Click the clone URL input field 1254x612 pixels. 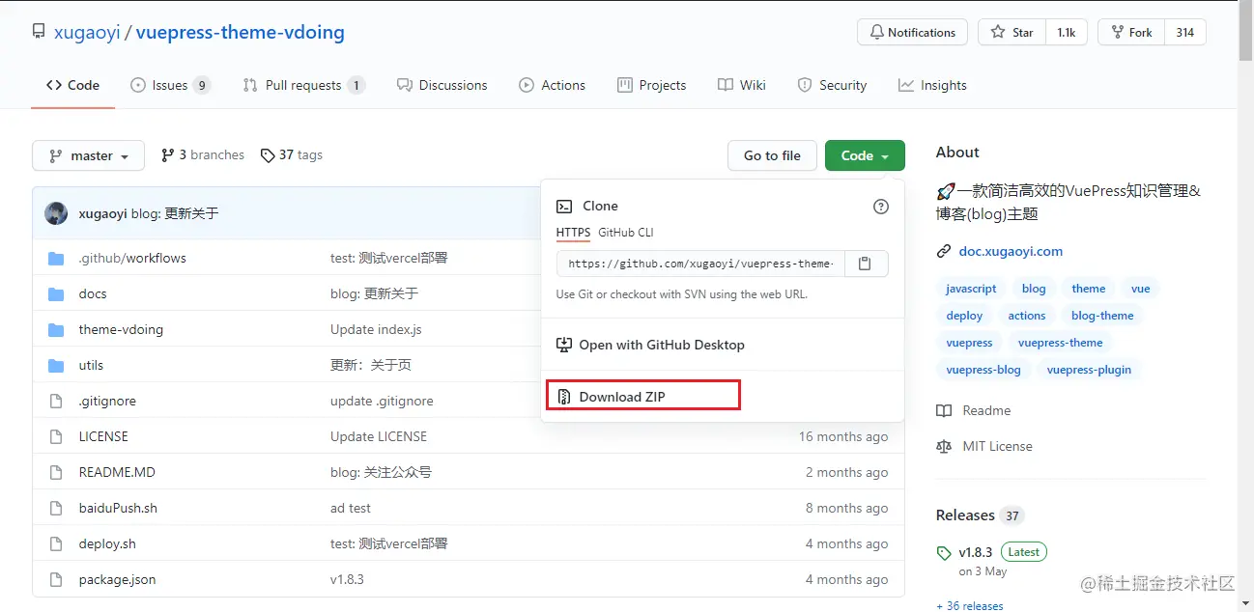coord(701,264)
